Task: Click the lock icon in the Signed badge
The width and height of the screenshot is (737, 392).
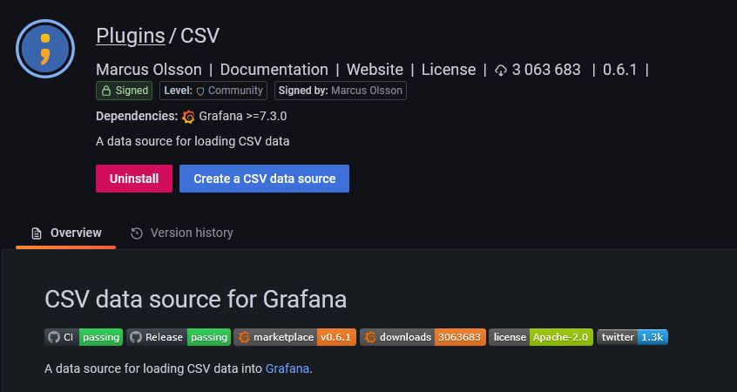Action: point(106,91)
